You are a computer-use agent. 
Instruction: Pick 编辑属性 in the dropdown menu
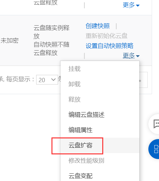80,130
